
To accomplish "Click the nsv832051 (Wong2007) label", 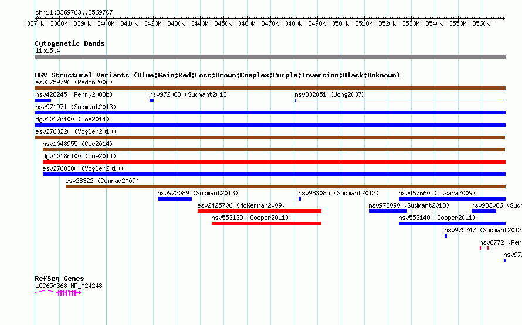I will [330, 94].
